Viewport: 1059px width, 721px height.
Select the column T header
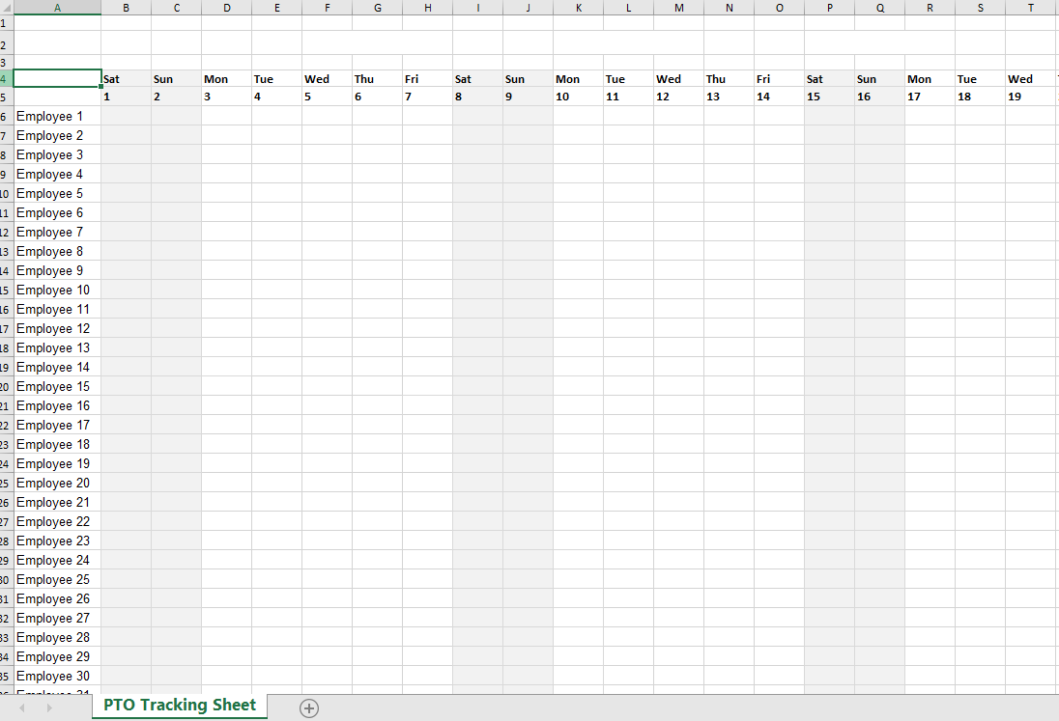pos(1030,8)
